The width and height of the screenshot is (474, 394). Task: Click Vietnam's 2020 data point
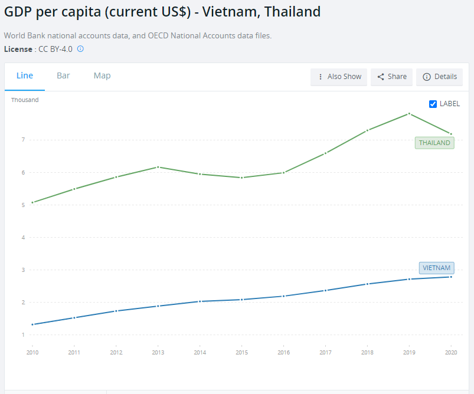point(451,277)
